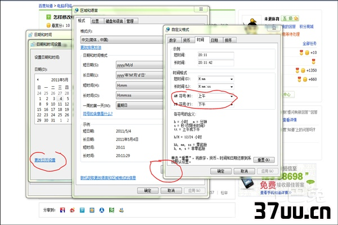This screenshot has height=225, width=338.
Task: Open the 长日期(L) dropdown in 区域和语言
Action: coord(140,75)
